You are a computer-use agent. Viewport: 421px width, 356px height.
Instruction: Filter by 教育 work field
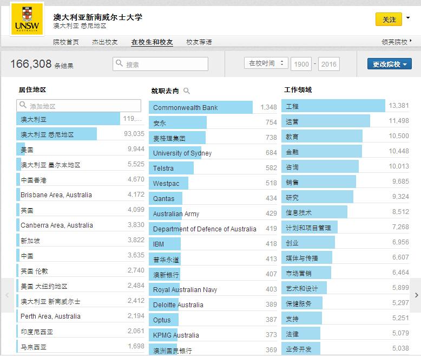pos(345,137)
